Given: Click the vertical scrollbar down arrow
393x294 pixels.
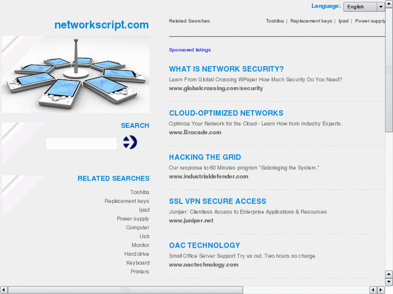Looking at the screenshot, I should [x=389, y=282].
